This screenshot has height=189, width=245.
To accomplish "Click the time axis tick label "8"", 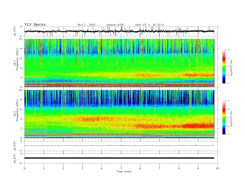I will point(179,168).
